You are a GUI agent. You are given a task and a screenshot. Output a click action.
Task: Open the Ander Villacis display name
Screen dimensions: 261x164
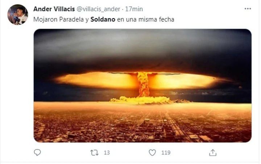(54, 9)
